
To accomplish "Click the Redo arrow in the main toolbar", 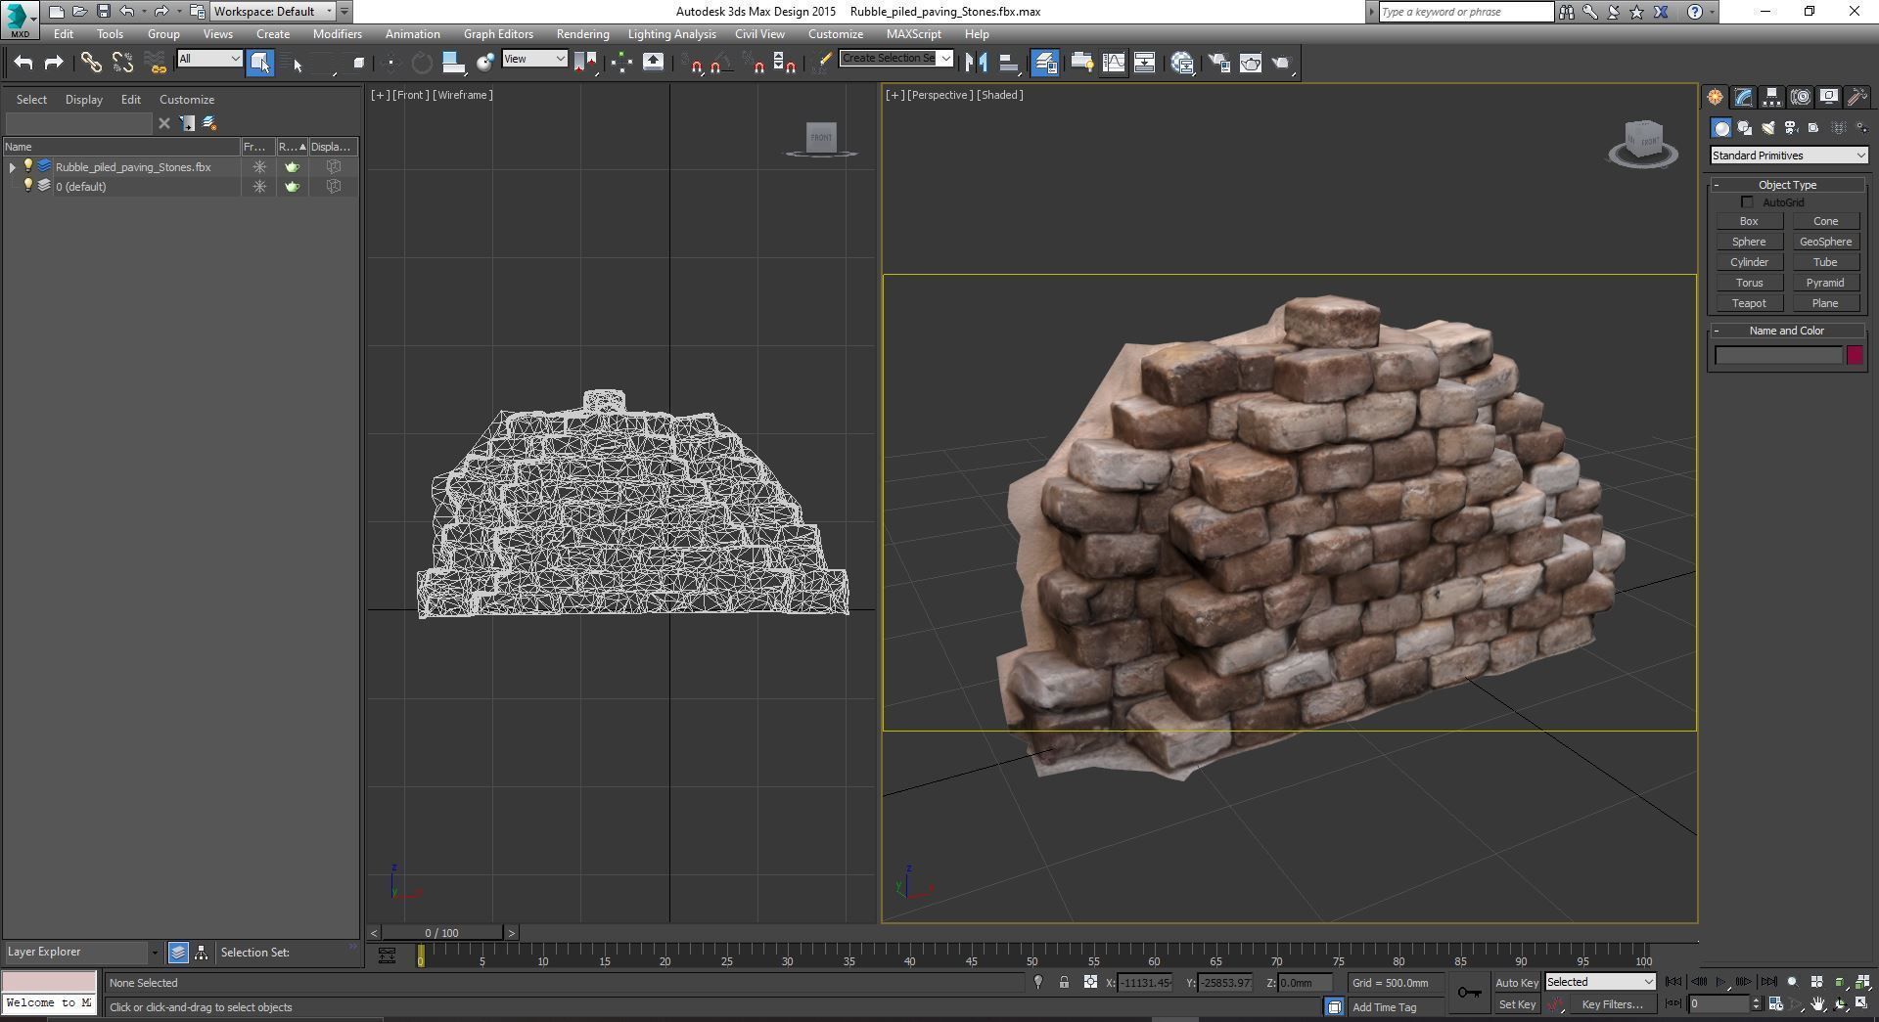I will (x=54, y=63).
